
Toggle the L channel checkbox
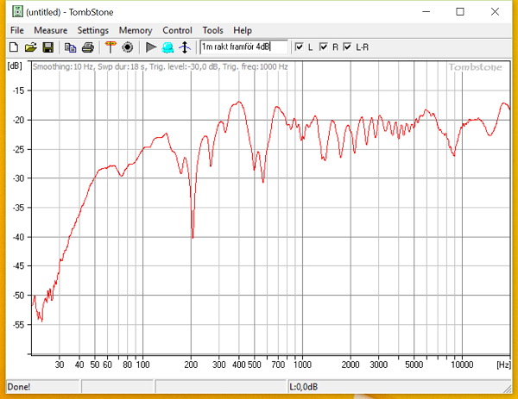[299, 47]
